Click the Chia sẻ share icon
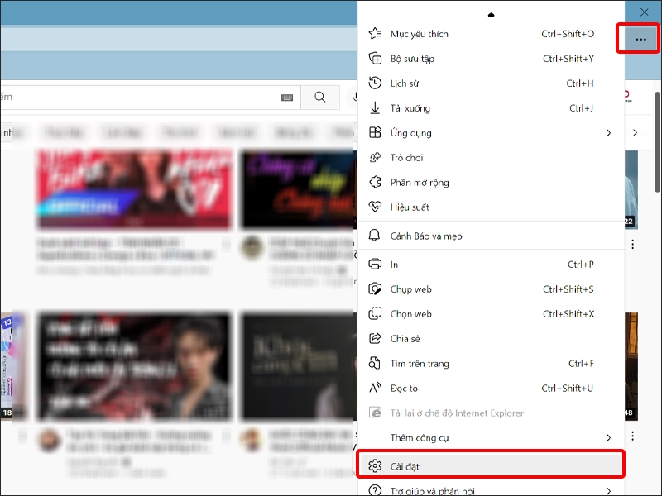This screenshot has height=496, width=662. 377,338
